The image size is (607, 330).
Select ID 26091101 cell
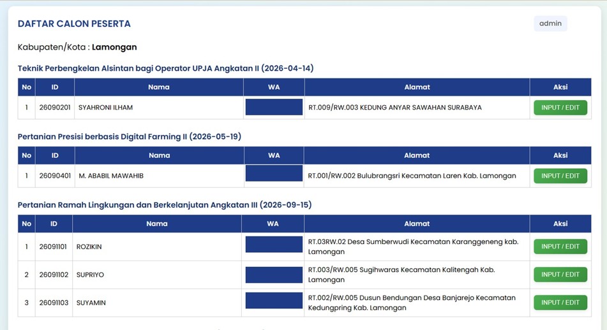point(54,247)
